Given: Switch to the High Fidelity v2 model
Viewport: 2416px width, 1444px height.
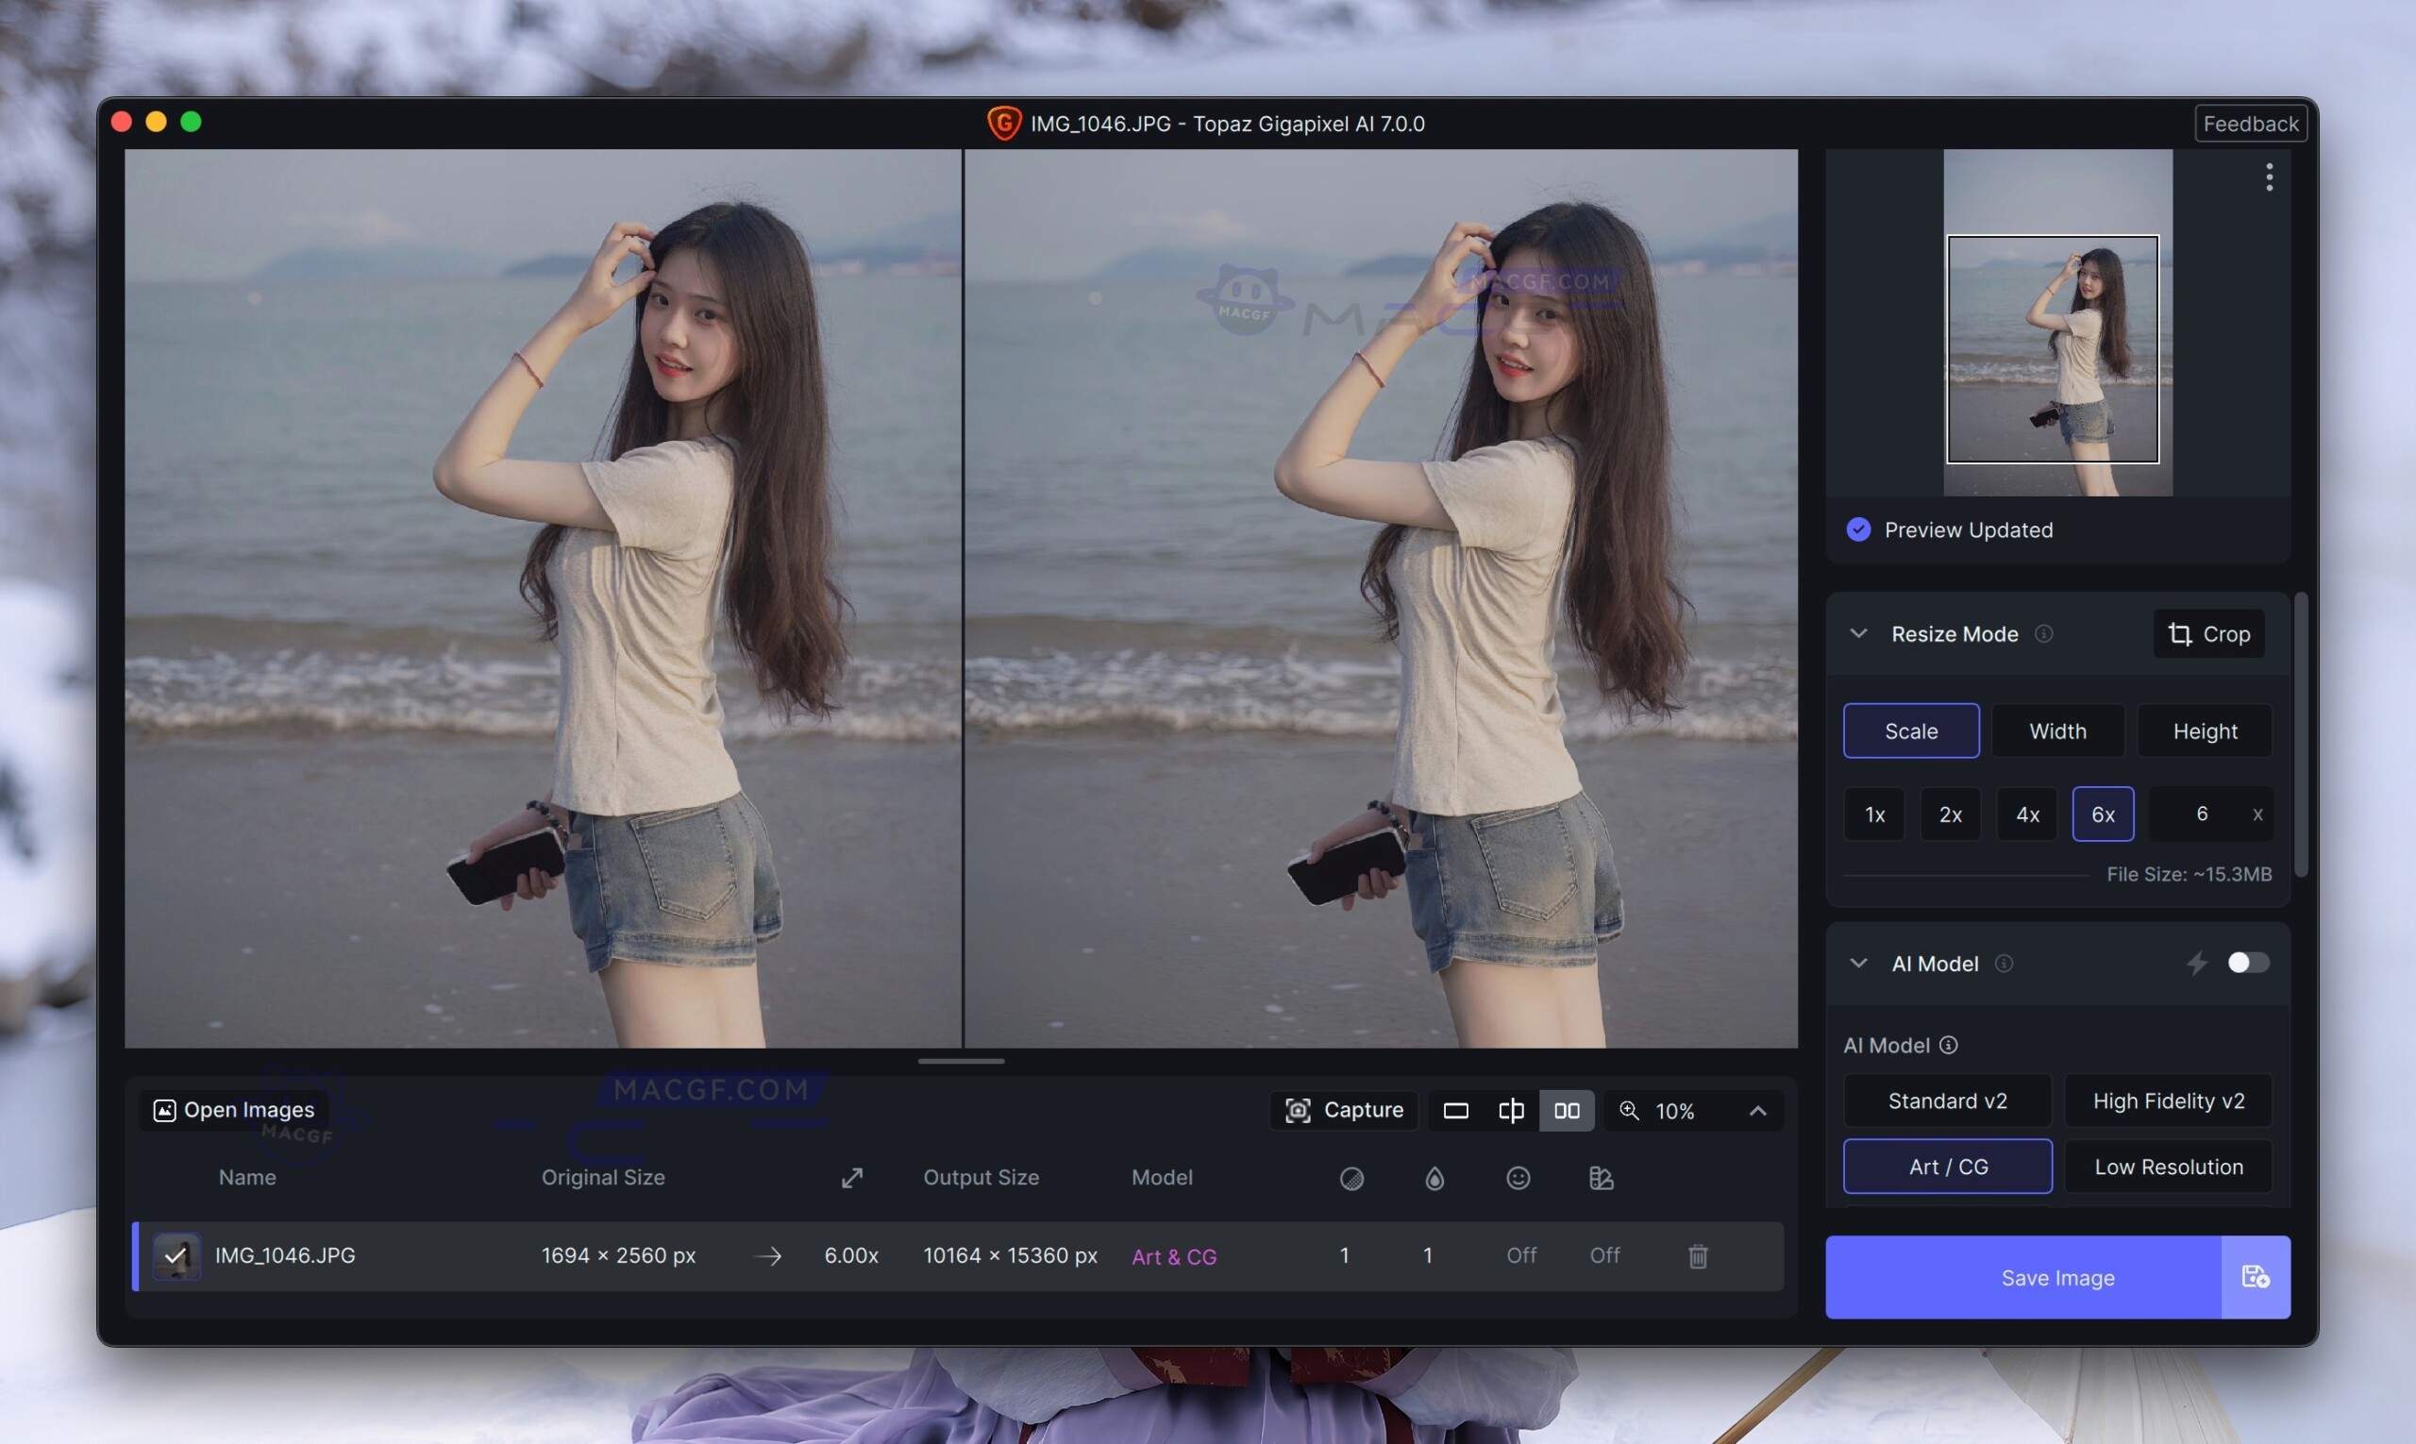Looking at the screenshot, I should 2168,1100.
